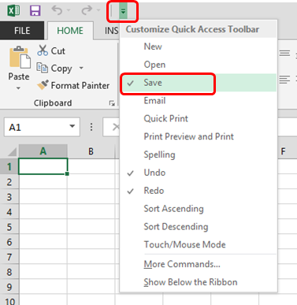The width and height of the screenshot is (297, 305).
Task: Open the Clipboard dialog launcher
Action: point(112,103)
